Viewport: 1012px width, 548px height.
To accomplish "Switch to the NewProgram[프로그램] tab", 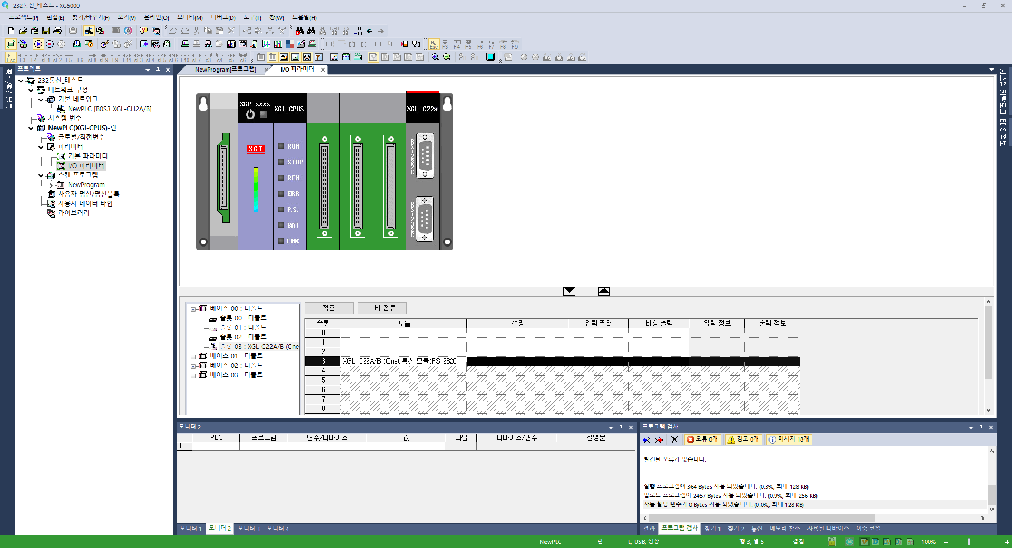I will pos(225,70).
